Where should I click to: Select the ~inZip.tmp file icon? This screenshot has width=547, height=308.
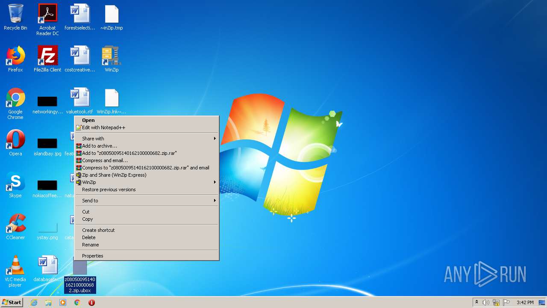tap(112, 18)
